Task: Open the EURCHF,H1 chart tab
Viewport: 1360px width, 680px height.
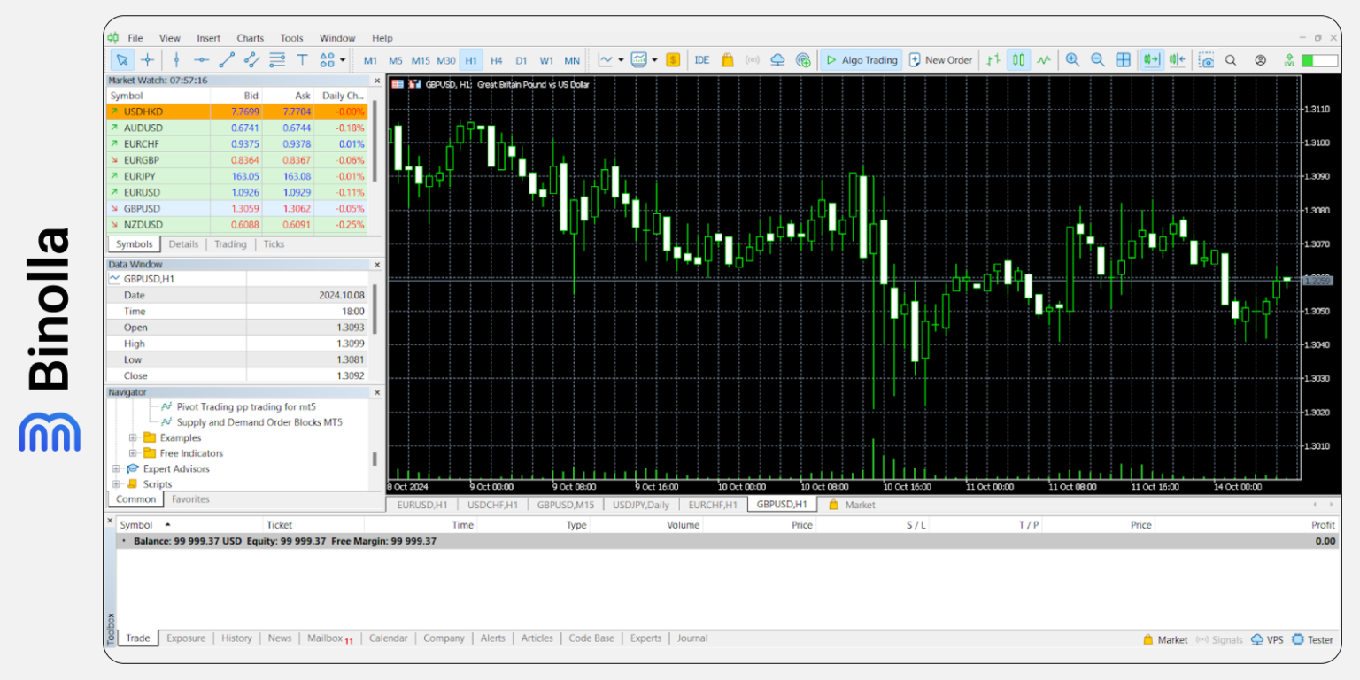Action: pyautogui.click(x=714, y=505)
